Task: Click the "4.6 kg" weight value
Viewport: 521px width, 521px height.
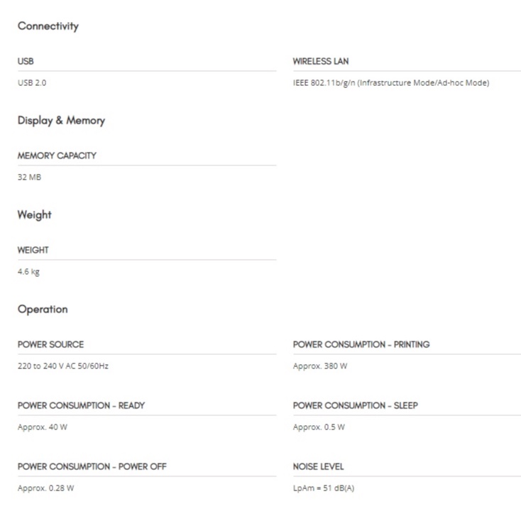Action: 28,271
